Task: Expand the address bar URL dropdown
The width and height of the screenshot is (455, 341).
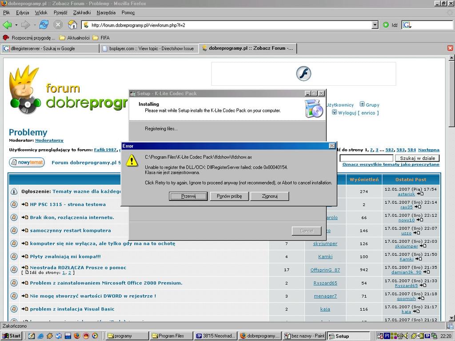Action: click(375, 25)
